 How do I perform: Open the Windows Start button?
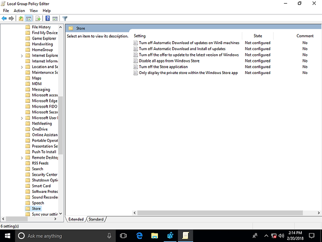click(x=8, y=236)
